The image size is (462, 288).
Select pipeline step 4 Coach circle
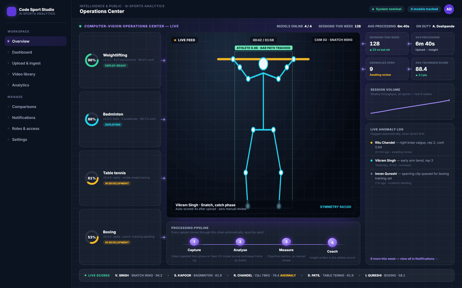[x=332, y=243]
